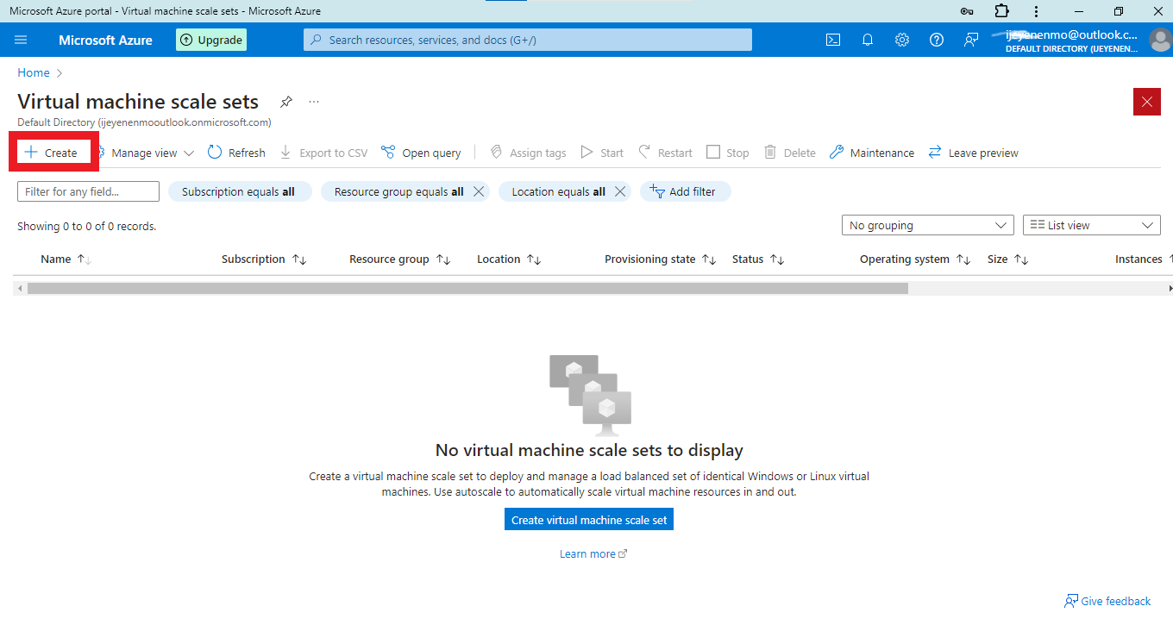
Task: Open portal settings gear
Action: click(x=902, y=40)
